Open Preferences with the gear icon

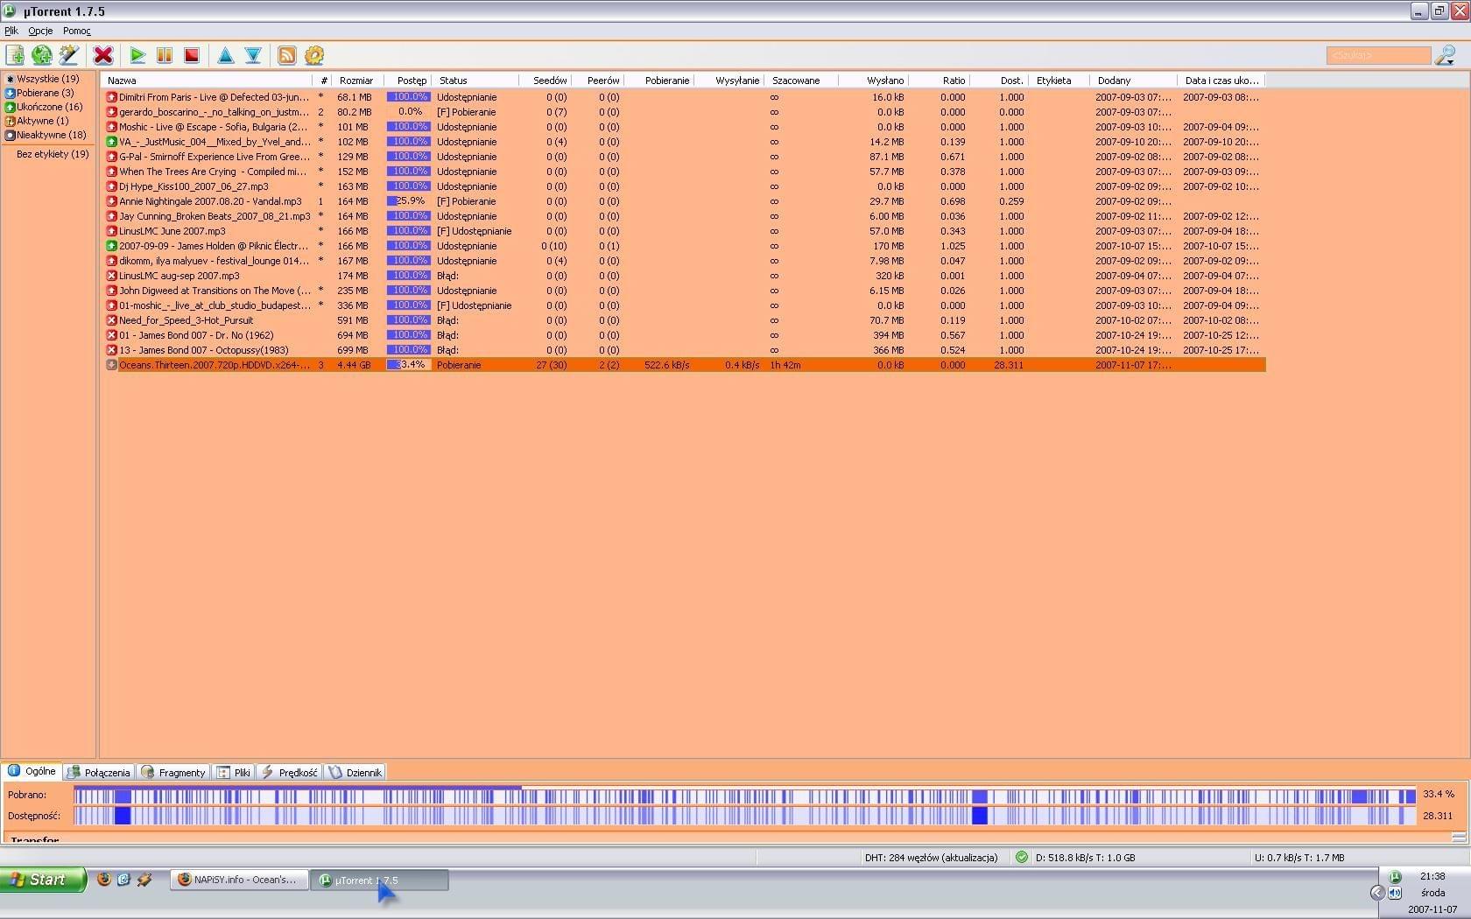(313, 55)
